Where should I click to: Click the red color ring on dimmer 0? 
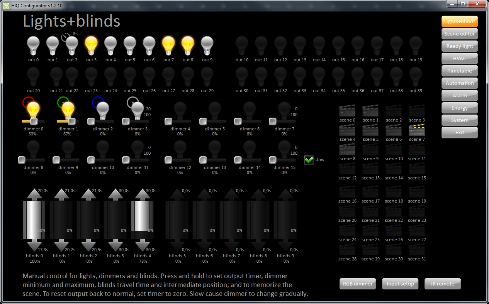(x=28, y=102)
